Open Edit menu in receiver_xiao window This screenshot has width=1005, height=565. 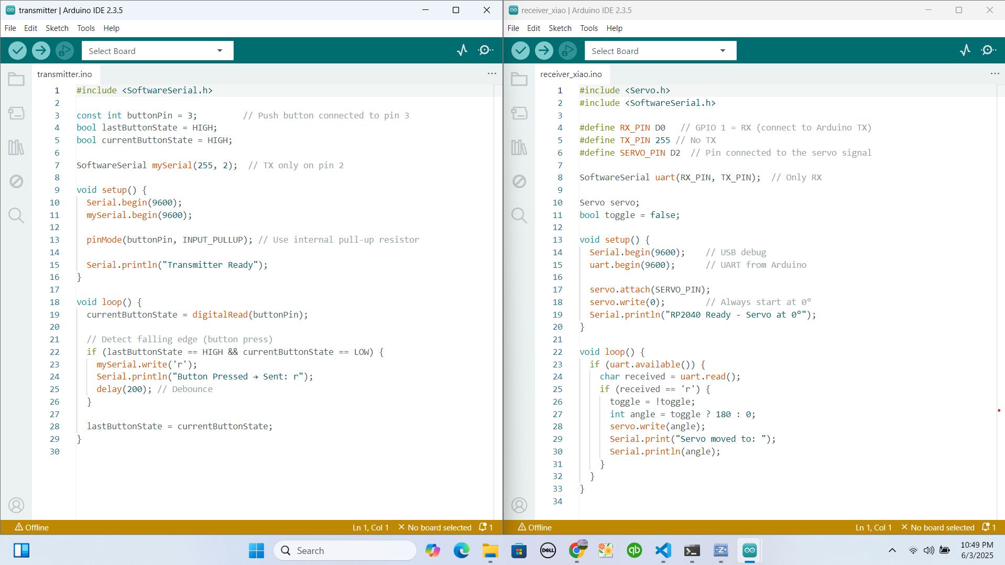[533, 28]
